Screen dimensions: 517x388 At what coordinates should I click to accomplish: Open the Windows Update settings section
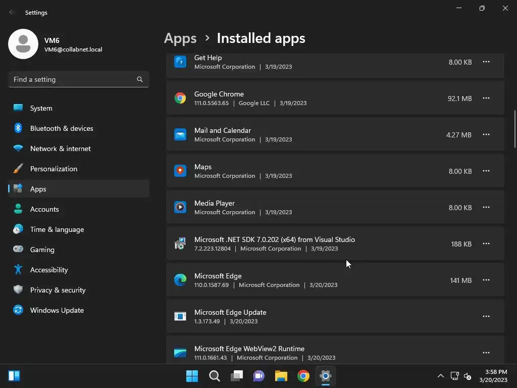[x=57, y=310]
